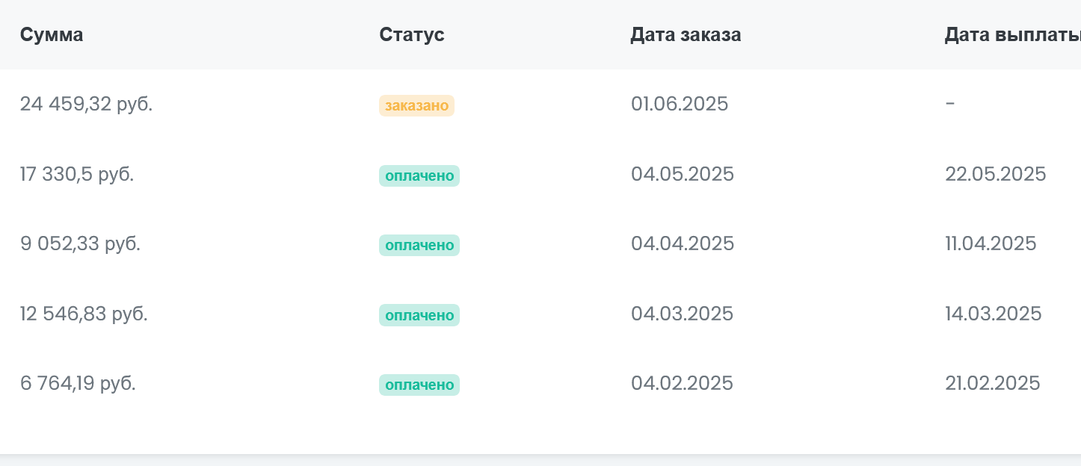Click order date 04.05.2025
This screenshot has width=1081, height=466.
coord(683,175)
